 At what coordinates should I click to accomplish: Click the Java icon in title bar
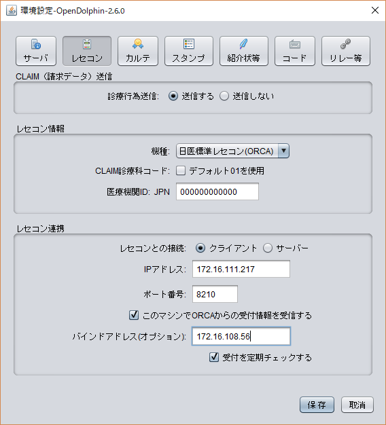(x=12, y=11)
